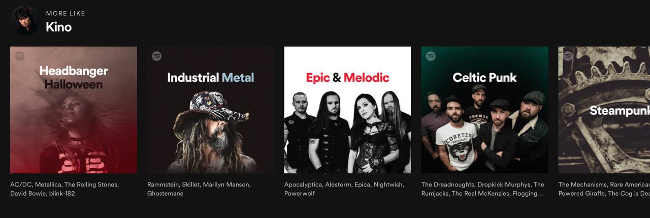Open the Steampunk playlist cover

tap(604, 110)
